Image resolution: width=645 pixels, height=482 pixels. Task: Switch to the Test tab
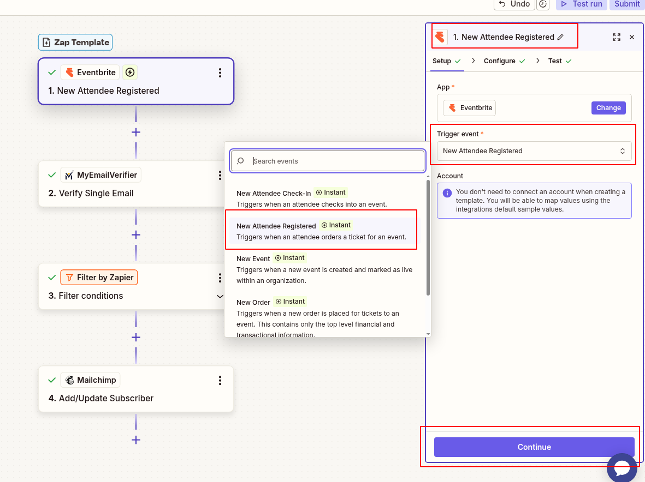555,61
